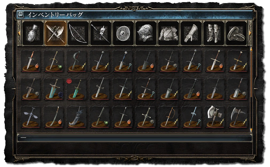270x167 pixels.
Task: Pick the large turquoise greatsword with dark orb
Action: pos(54,89)
